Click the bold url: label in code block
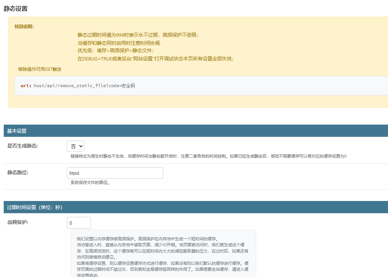This screenshot has width=388, height=277. click(x=26, y=86)
